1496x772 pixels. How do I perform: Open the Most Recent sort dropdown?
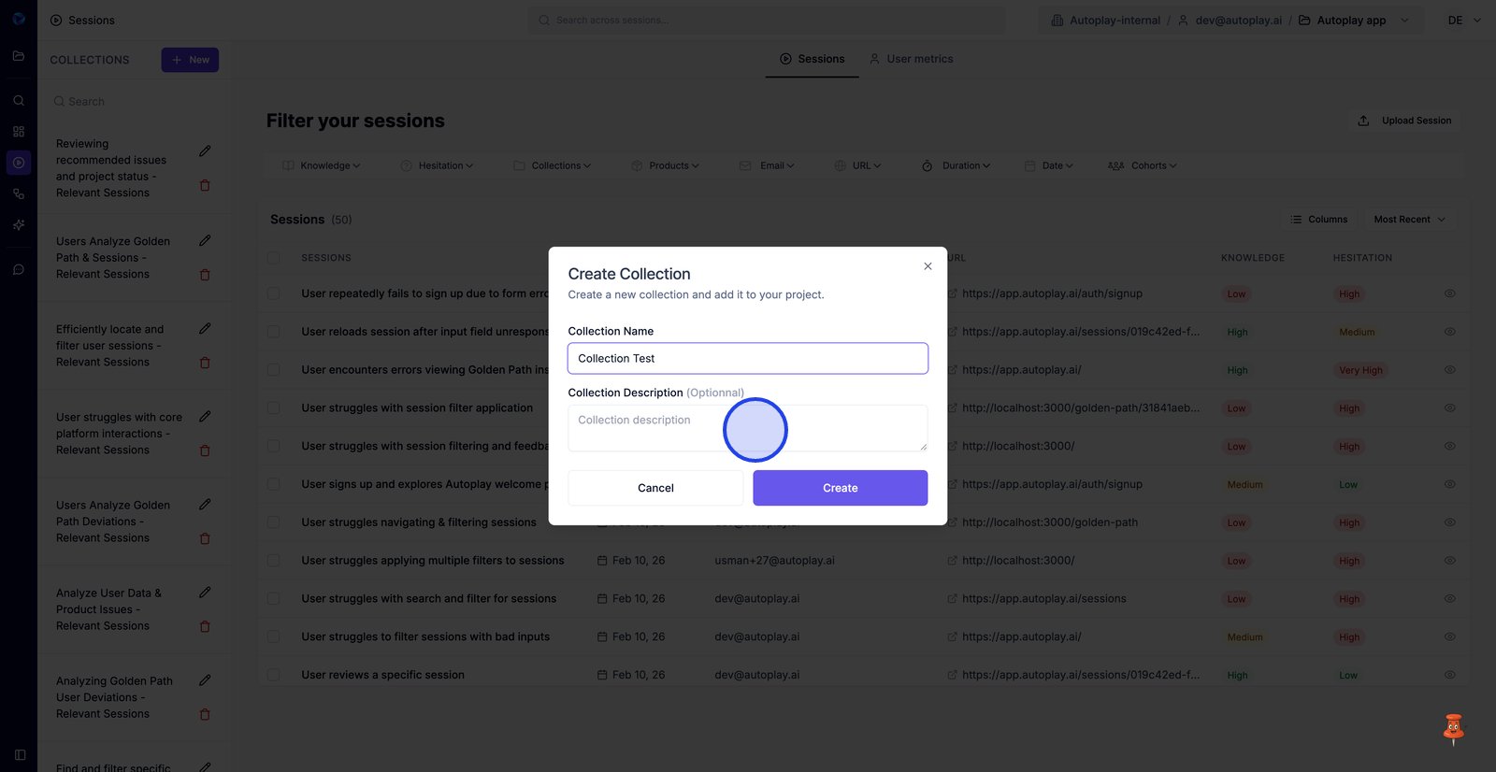(x=1409, y=220)
